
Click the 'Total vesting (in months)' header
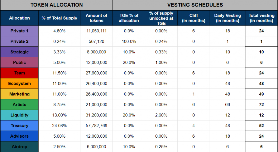tap(261, 18)
